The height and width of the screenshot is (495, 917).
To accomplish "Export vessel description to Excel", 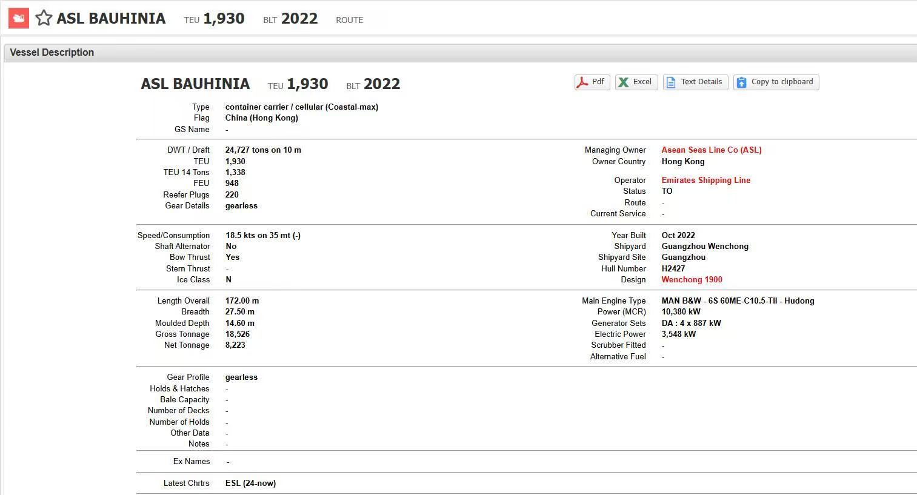I will click(636, 82).
